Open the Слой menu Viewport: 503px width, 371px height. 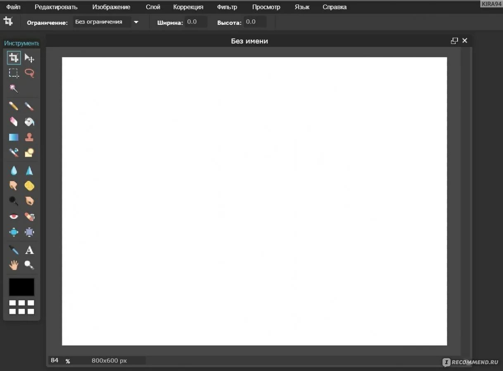click(153, 7)
